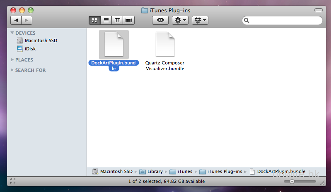Viewport: 331px width, 192px height.
Task: Select the DockArtPlugin.bundle file icon
Action: pyautogui.click(x=114, y=44)
